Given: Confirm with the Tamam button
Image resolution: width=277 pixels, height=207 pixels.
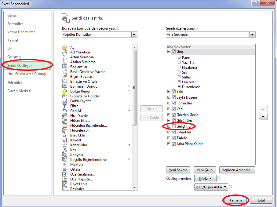Looking at the screenshot, I should coord(235,200).
